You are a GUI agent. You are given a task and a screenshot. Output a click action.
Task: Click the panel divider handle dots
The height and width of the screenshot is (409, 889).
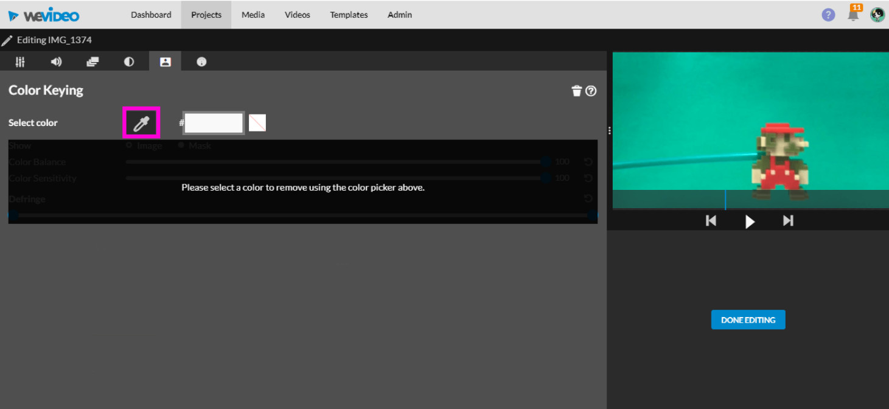pos(610,130)
